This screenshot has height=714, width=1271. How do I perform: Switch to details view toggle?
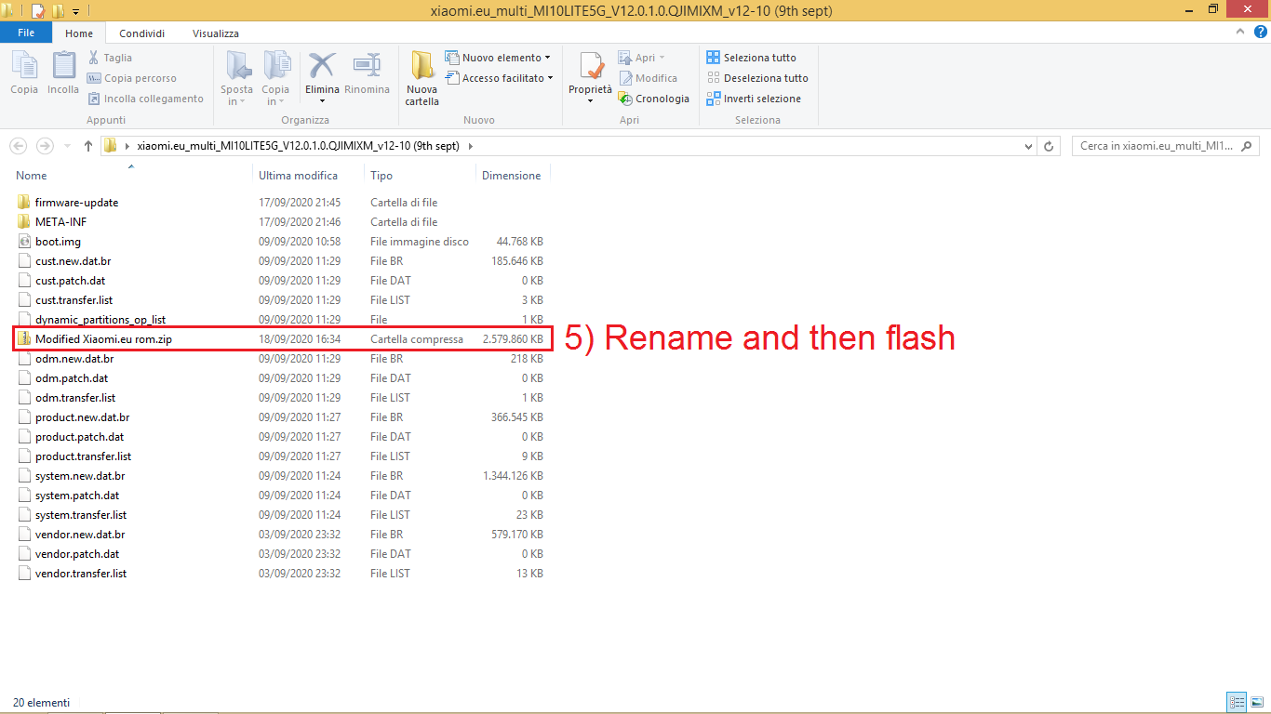[x=1237, y=702]
